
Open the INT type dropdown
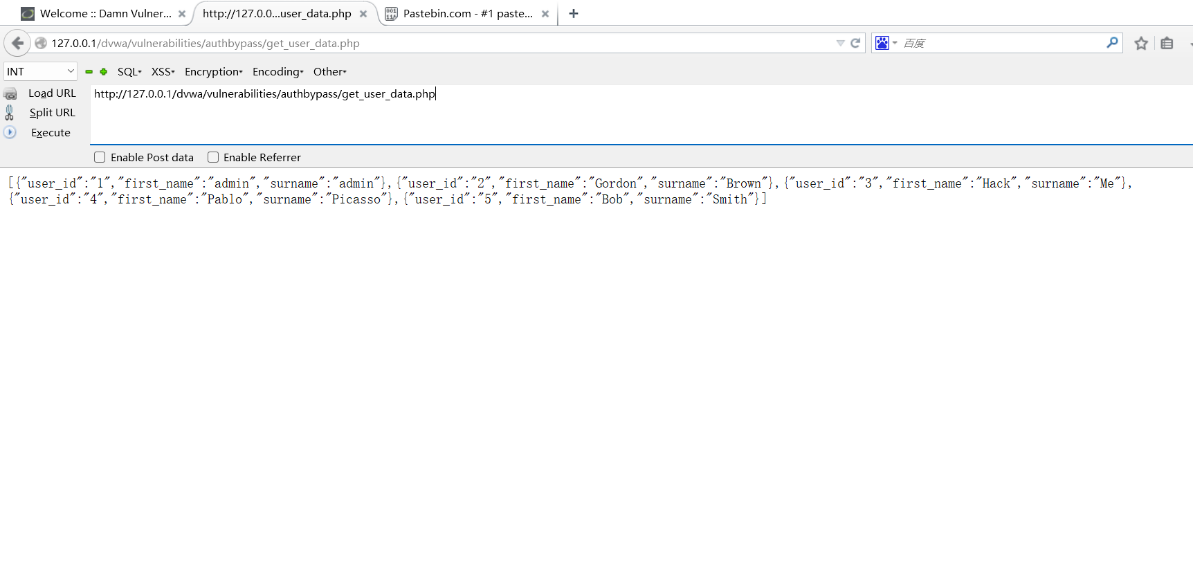[x=40, y=71]
